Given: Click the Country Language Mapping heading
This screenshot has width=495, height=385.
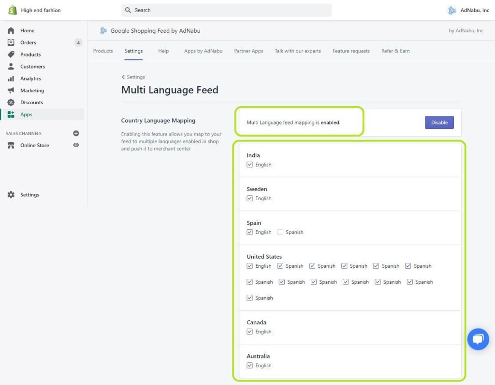Looking at the screenshot, I should (x=158, y=120).
